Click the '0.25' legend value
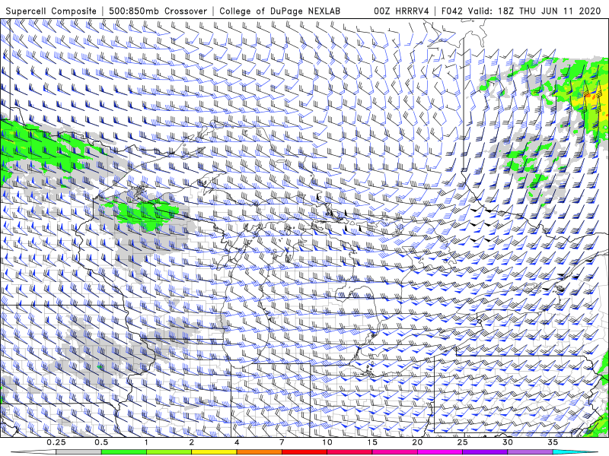This screenshot has height=456, width=609. (x=56, y=442)
